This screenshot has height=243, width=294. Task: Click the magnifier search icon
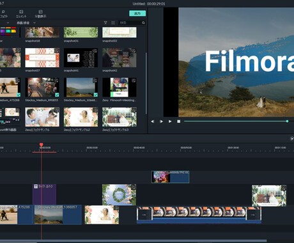click(x=143, y=22)
